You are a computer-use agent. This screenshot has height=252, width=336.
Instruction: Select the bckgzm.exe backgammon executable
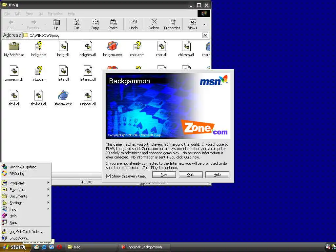click(x=113, y=49)
